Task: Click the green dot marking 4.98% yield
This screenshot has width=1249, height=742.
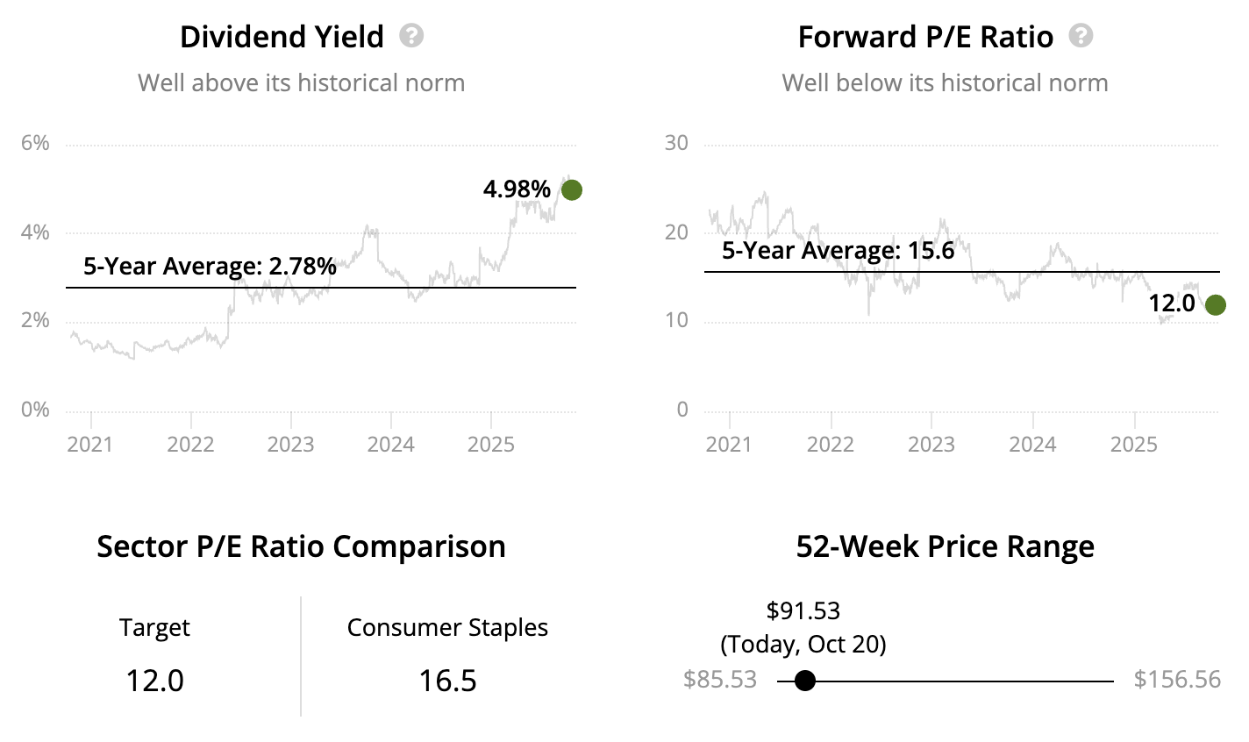Action: (x=571, y=189)
